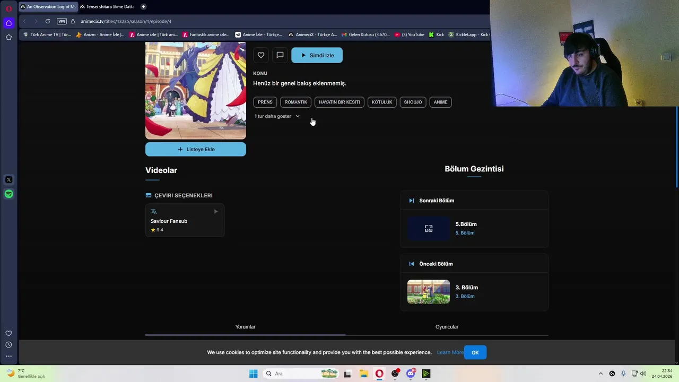
Task: Reload the page with refresh icon
Action: point(48,21)
